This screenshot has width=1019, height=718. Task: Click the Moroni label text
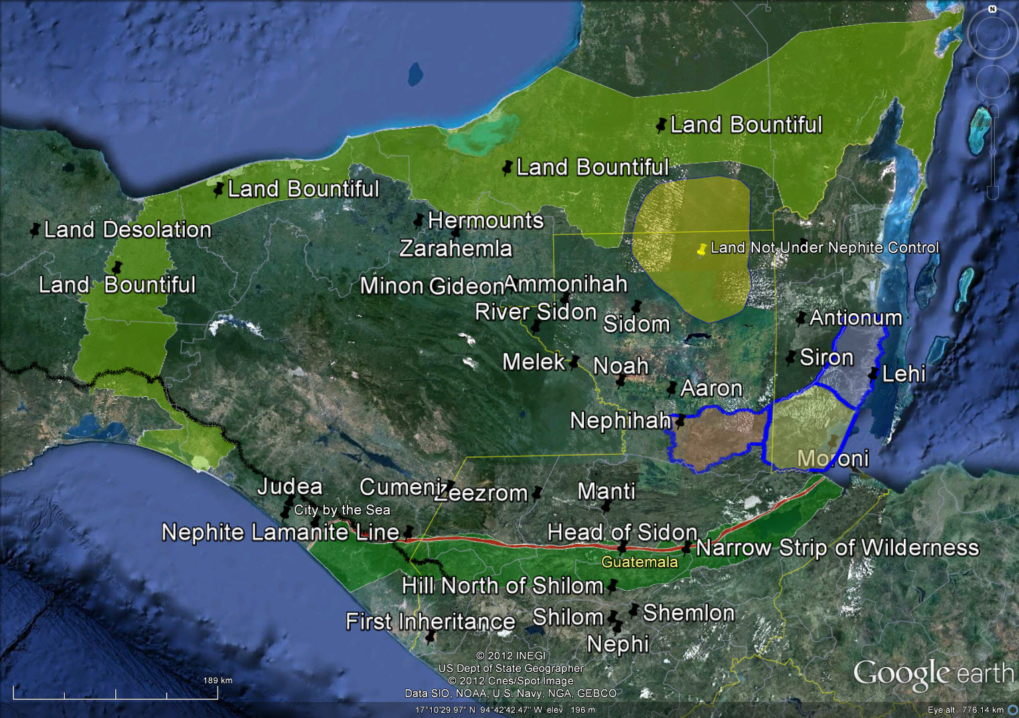pyautogui.click(x=833, y=458)
